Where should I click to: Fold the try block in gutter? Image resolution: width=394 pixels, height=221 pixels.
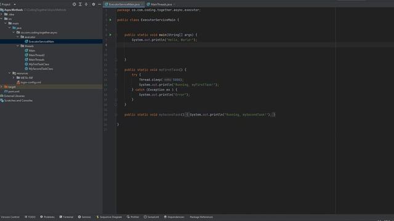(116, 75)
